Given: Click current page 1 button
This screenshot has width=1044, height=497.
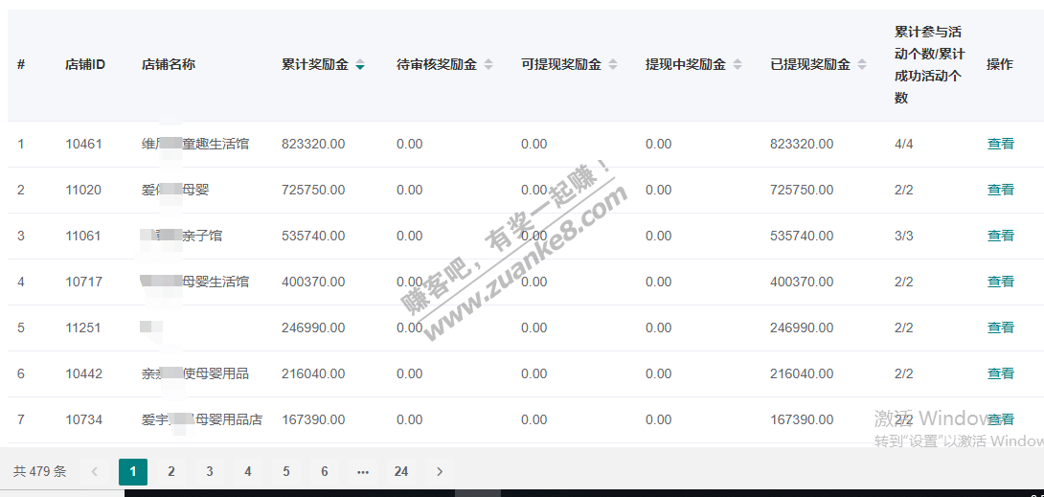Looking at the screenshot, I should click(x=133, y=471).
